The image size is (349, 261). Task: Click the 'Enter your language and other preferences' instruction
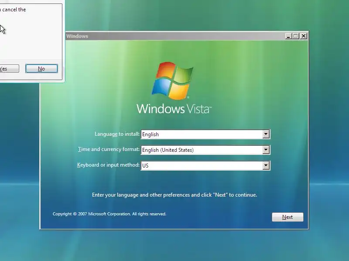[174, 195]
